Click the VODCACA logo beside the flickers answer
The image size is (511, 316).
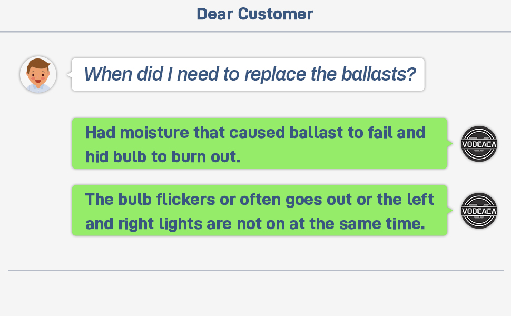(479, 211)
